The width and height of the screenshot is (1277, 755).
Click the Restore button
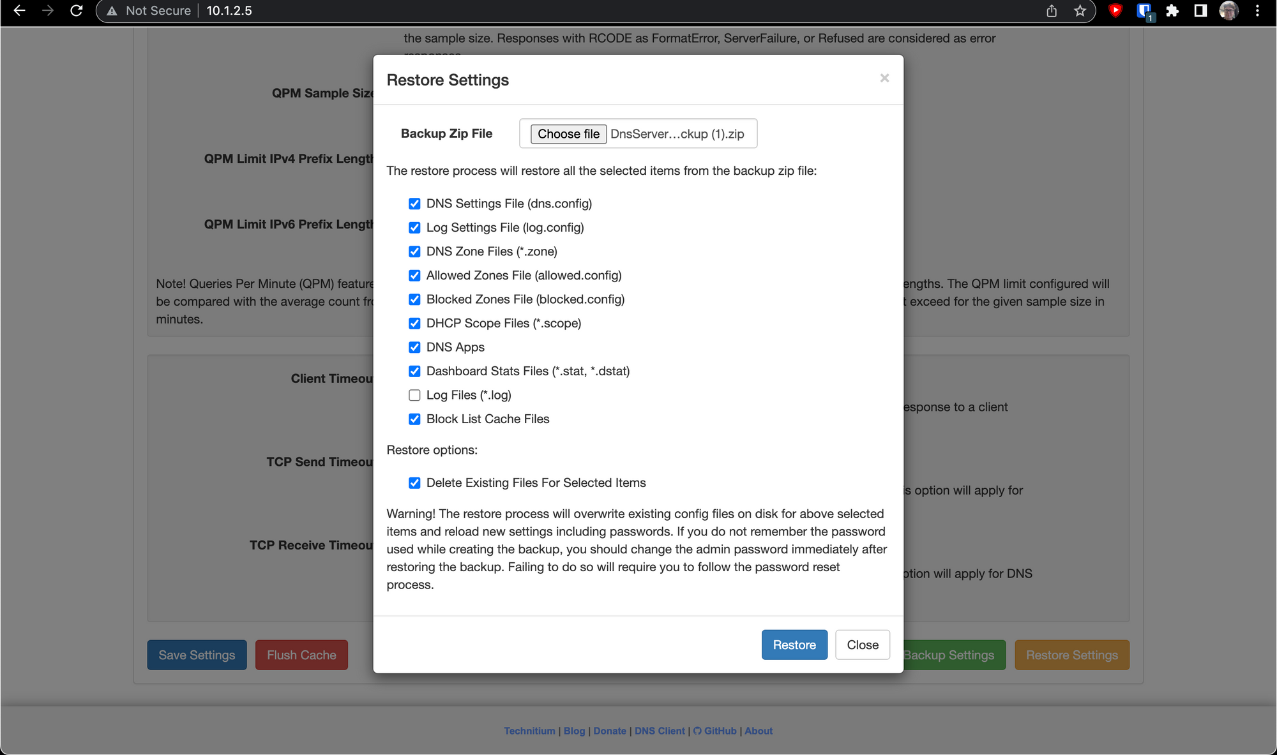(x=794, y=645)
